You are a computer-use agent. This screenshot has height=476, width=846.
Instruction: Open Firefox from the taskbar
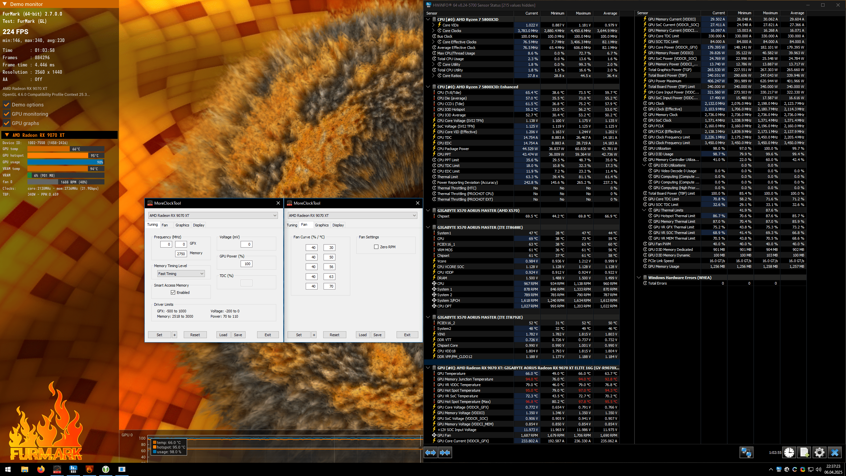click(41, 469)
